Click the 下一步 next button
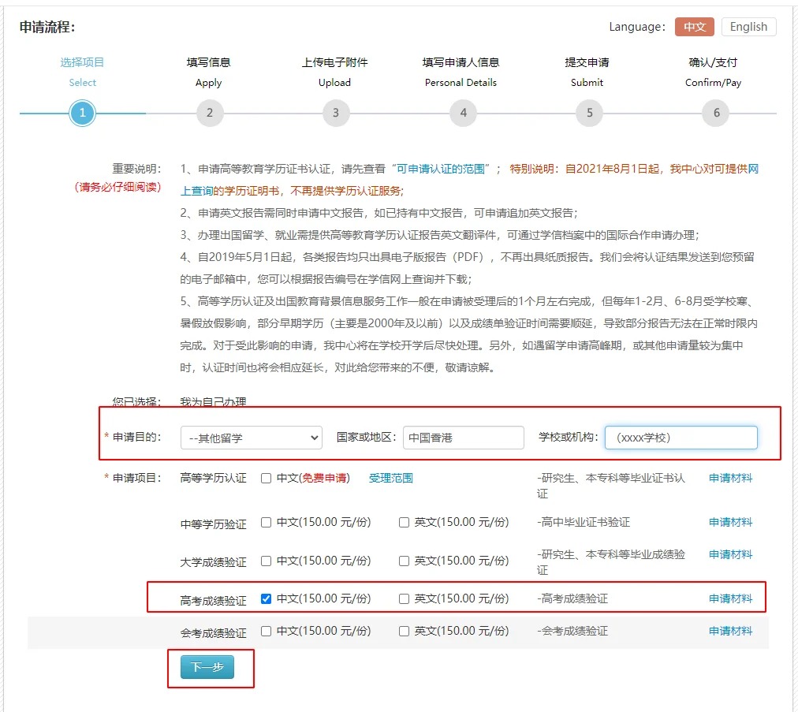This screenshot has height=712, width=798. (207, 667)
